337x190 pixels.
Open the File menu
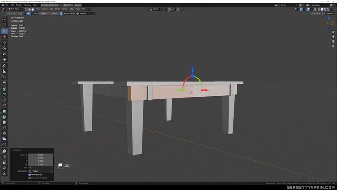click(x=7, y=5)
